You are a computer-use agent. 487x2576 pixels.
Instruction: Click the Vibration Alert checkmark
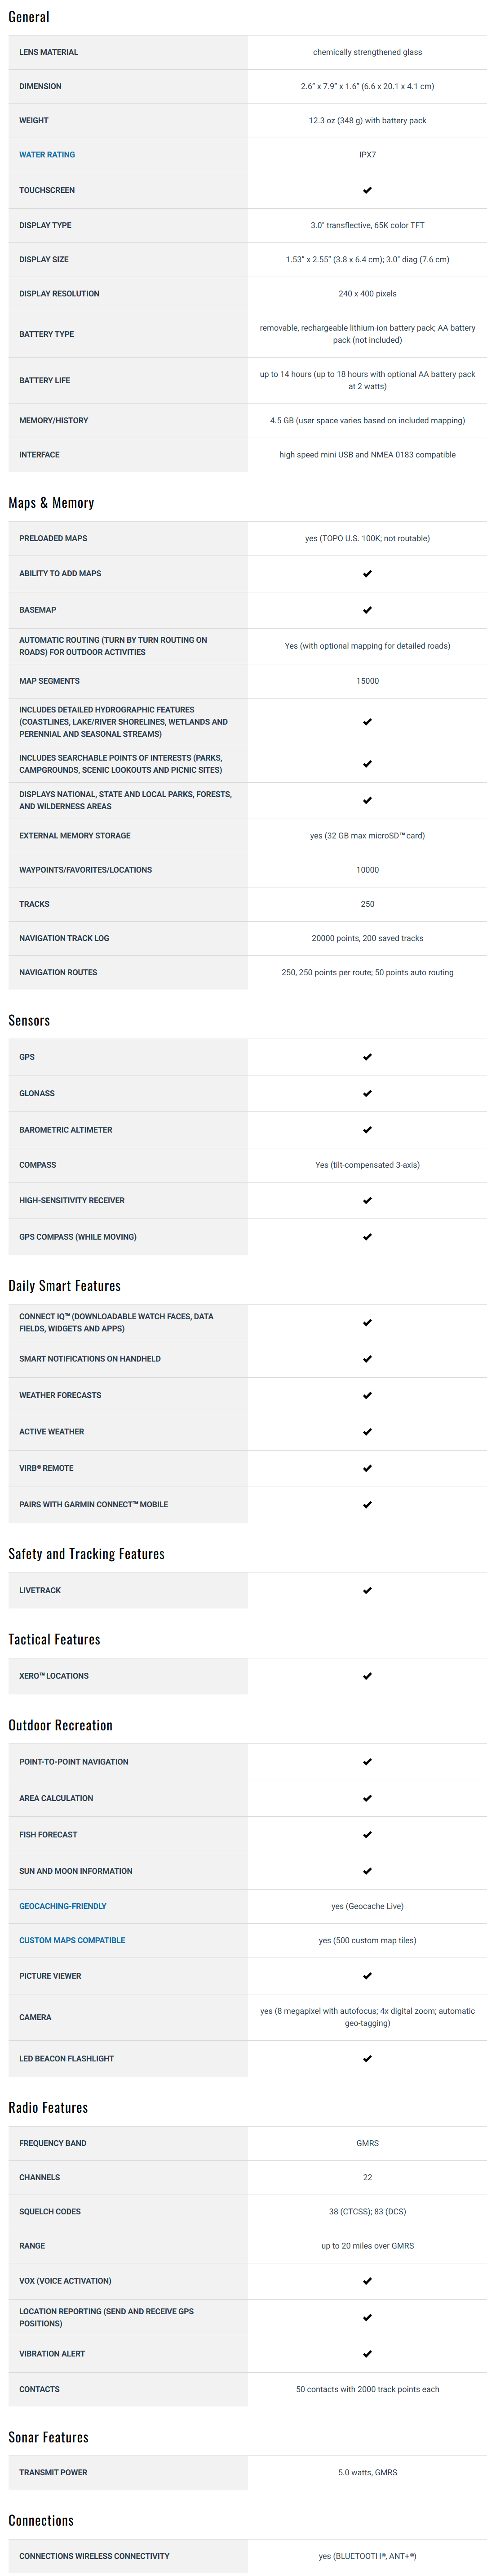click(367, 2353)
